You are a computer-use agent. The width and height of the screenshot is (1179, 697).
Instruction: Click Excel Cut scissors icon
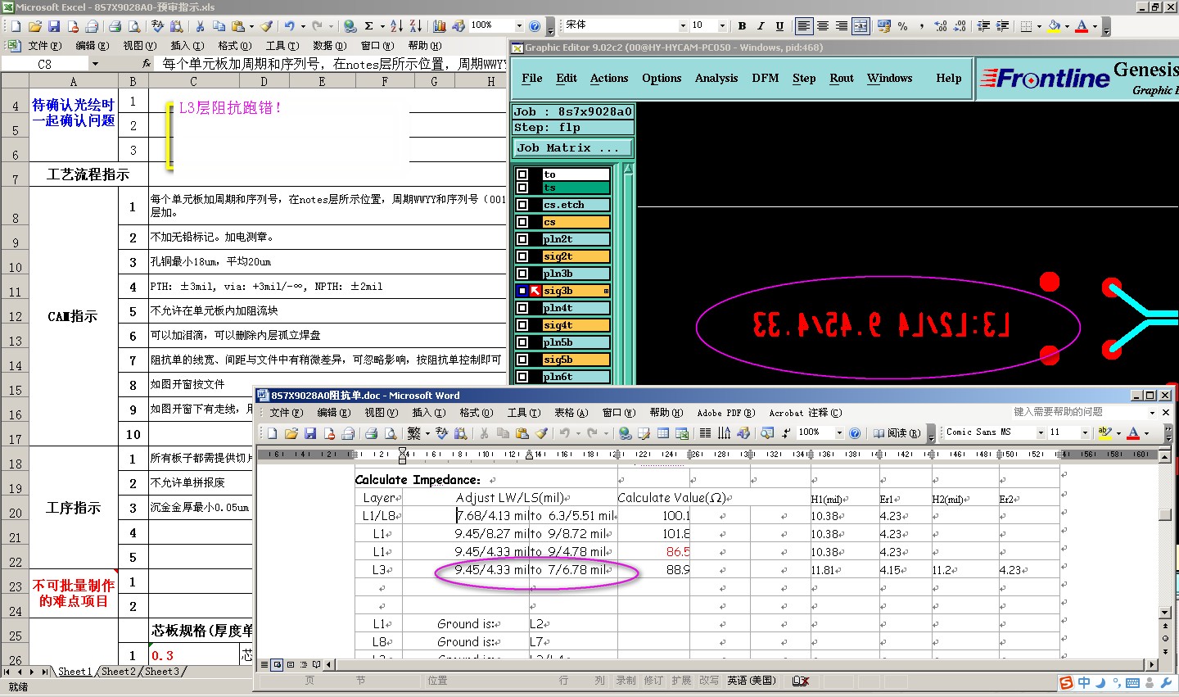200,26
